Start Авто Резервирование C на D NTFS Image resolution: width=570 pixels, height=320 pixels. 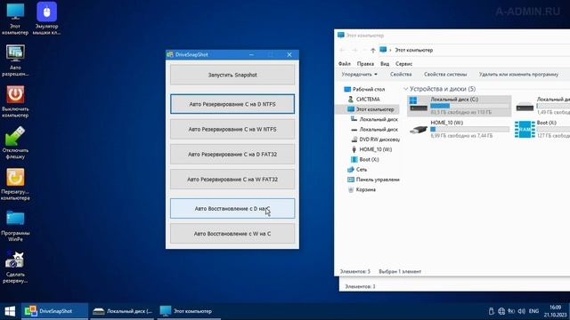[x=232, y=104]
